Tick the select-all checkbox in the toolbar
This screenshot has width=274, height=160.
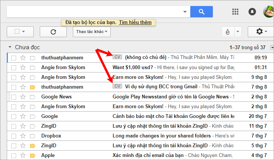pyautogui.click(x=17, y=32)
